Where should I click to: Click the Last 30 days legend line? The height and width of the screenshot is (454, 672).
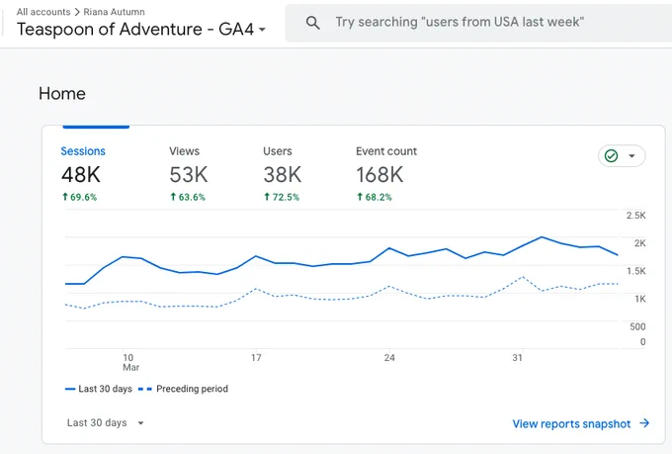pos(99,389)
